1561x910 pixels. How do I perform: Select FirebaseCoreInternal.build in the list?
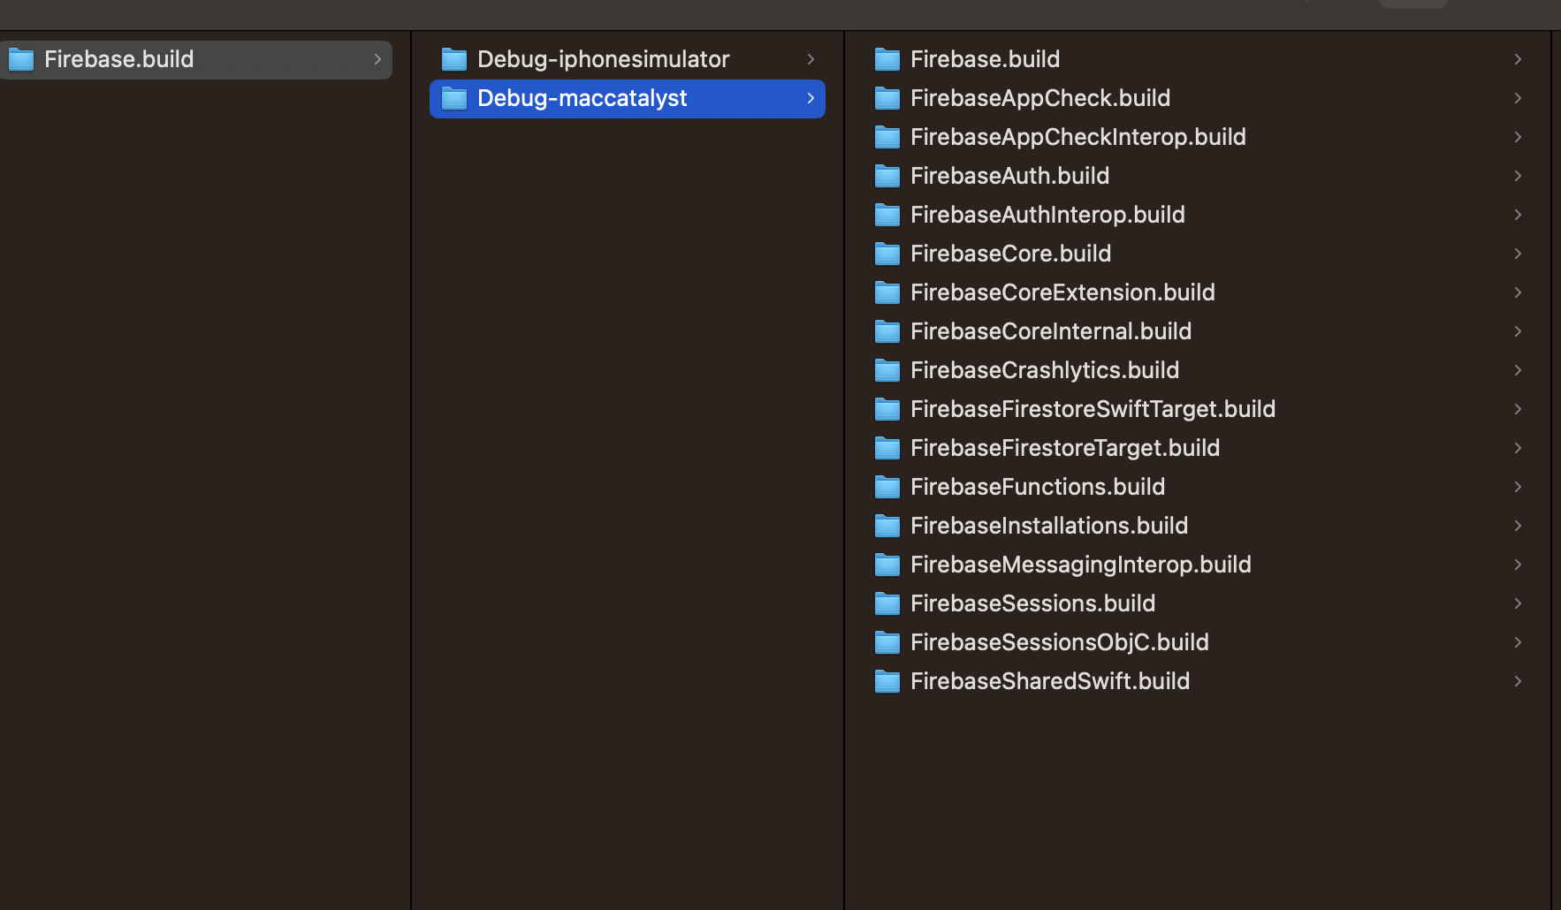[1051, 331]
